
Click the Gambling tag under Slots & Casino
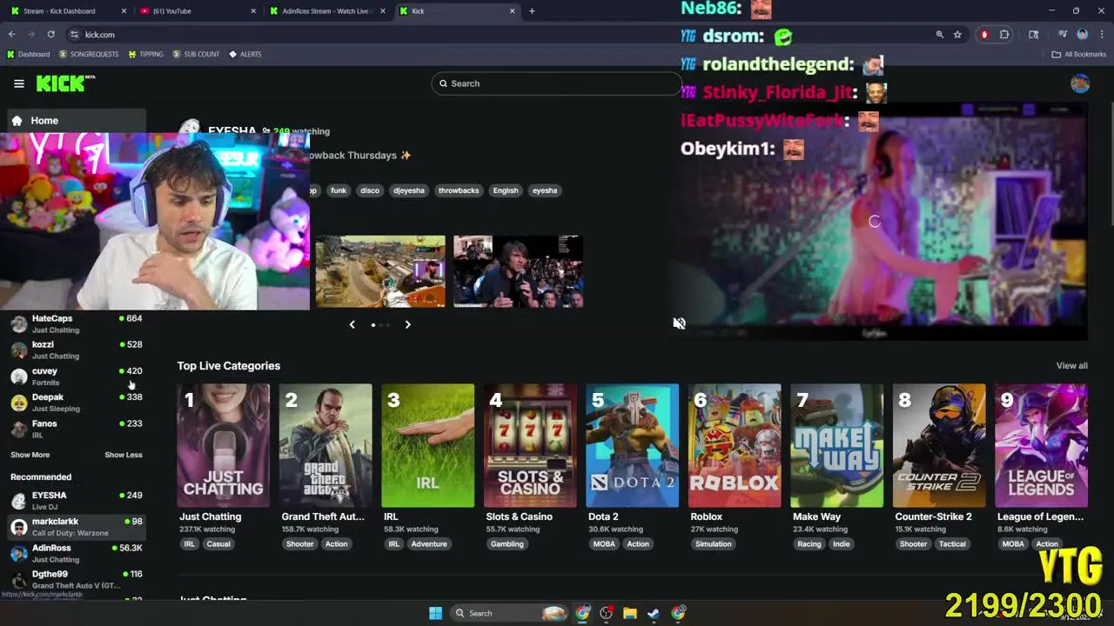pos(507,544)
